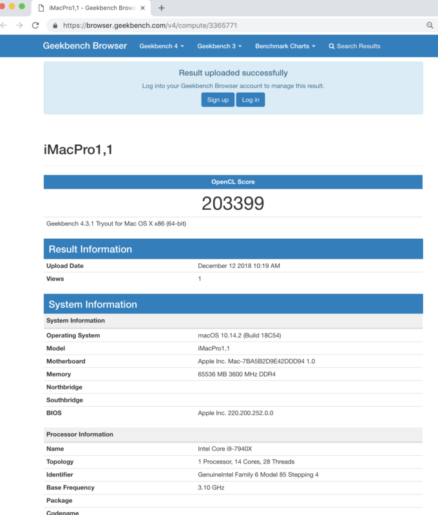Click the Operating System row label
The image size is (438, 515).
73,335
